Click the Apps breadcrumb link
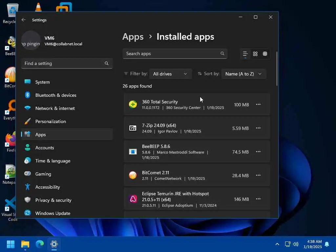The width and height of the screenshot is (336, 252). tap(133, 37)
